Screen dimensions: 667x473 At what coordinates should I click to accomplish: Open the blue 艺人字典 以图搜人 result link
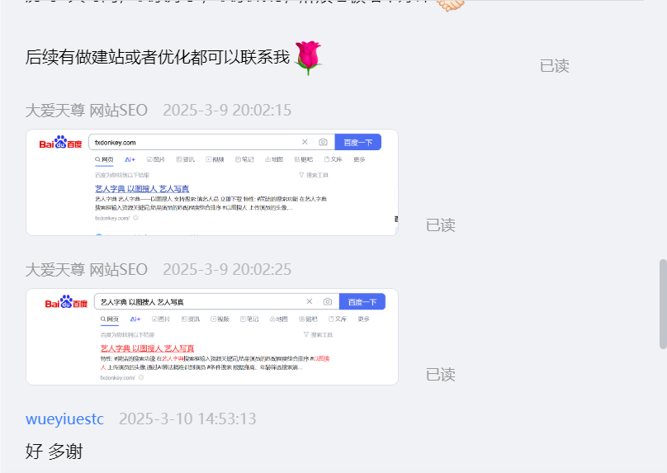(x=142, y=189)
